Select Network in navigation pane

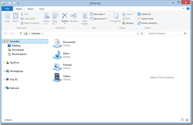12,88
